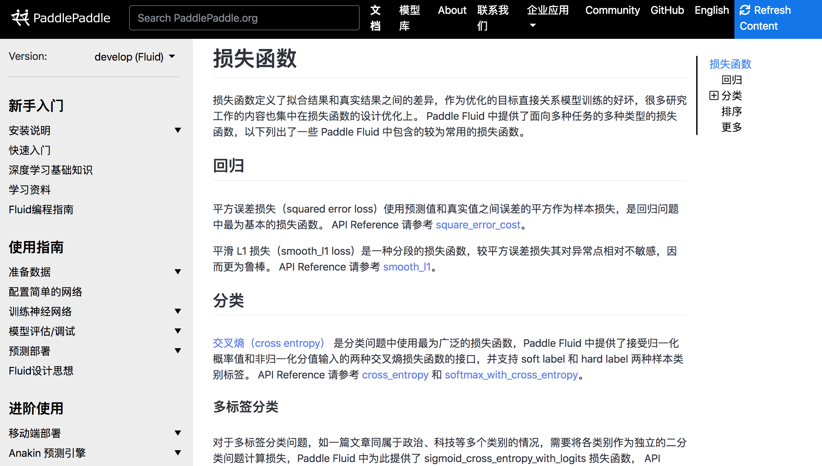This screenshot has width=822, height=466.
Task: Open the square_error_cost API link
Action: tap(478, 225)
